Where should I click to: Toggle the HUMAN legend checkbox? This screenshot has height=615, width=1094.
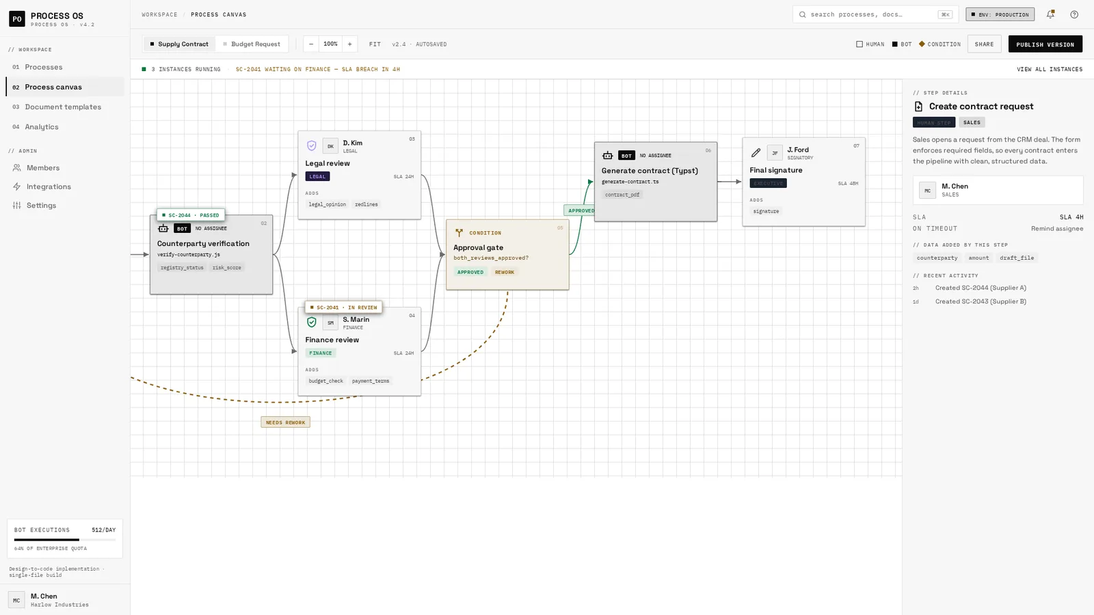click(859, 44)
